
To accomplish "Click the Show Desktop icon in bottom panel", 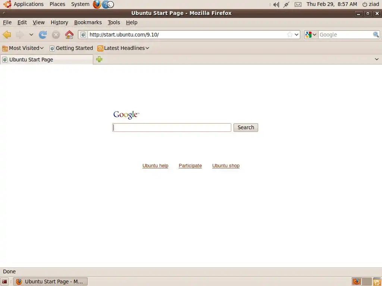I will [x=4, y=282].
